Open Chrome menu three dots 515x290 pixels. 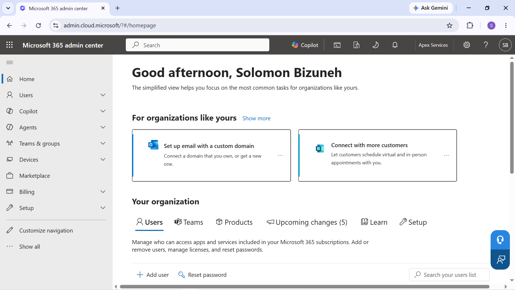point(506,25)
